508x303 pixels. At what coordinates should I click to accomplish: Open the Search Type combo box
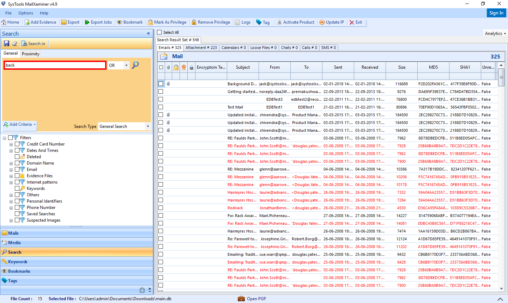point(125,126)
